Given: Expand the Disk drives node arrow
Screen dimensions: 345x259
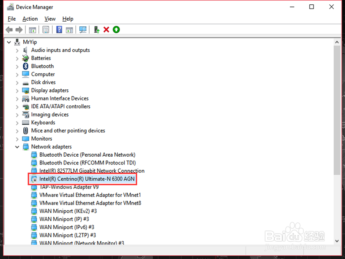Looking at the screenshot, I should (17, 82).
